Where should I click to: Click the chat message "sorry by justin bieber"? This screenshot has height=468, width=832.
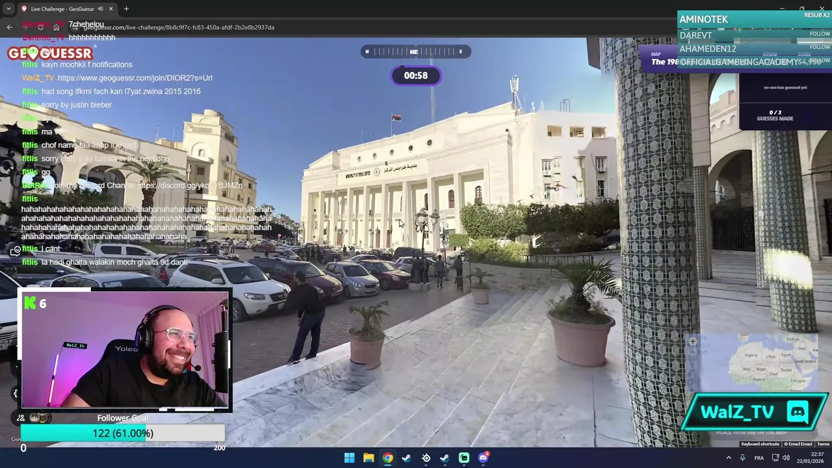tap(77, 105)
